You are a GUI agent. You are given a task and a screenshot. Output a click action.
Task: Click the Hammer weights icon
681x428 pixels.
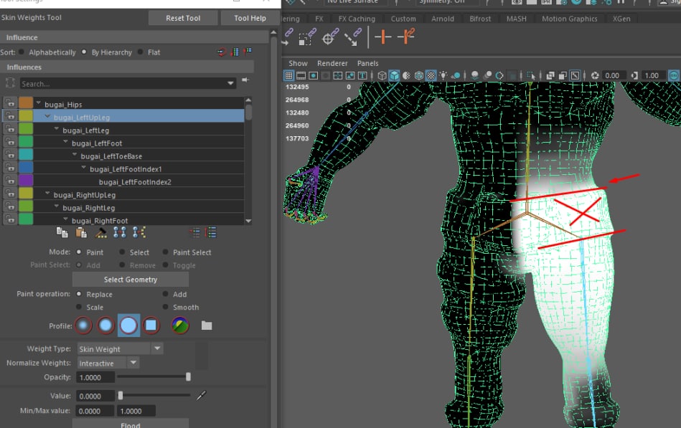click(x=100, y=233)
